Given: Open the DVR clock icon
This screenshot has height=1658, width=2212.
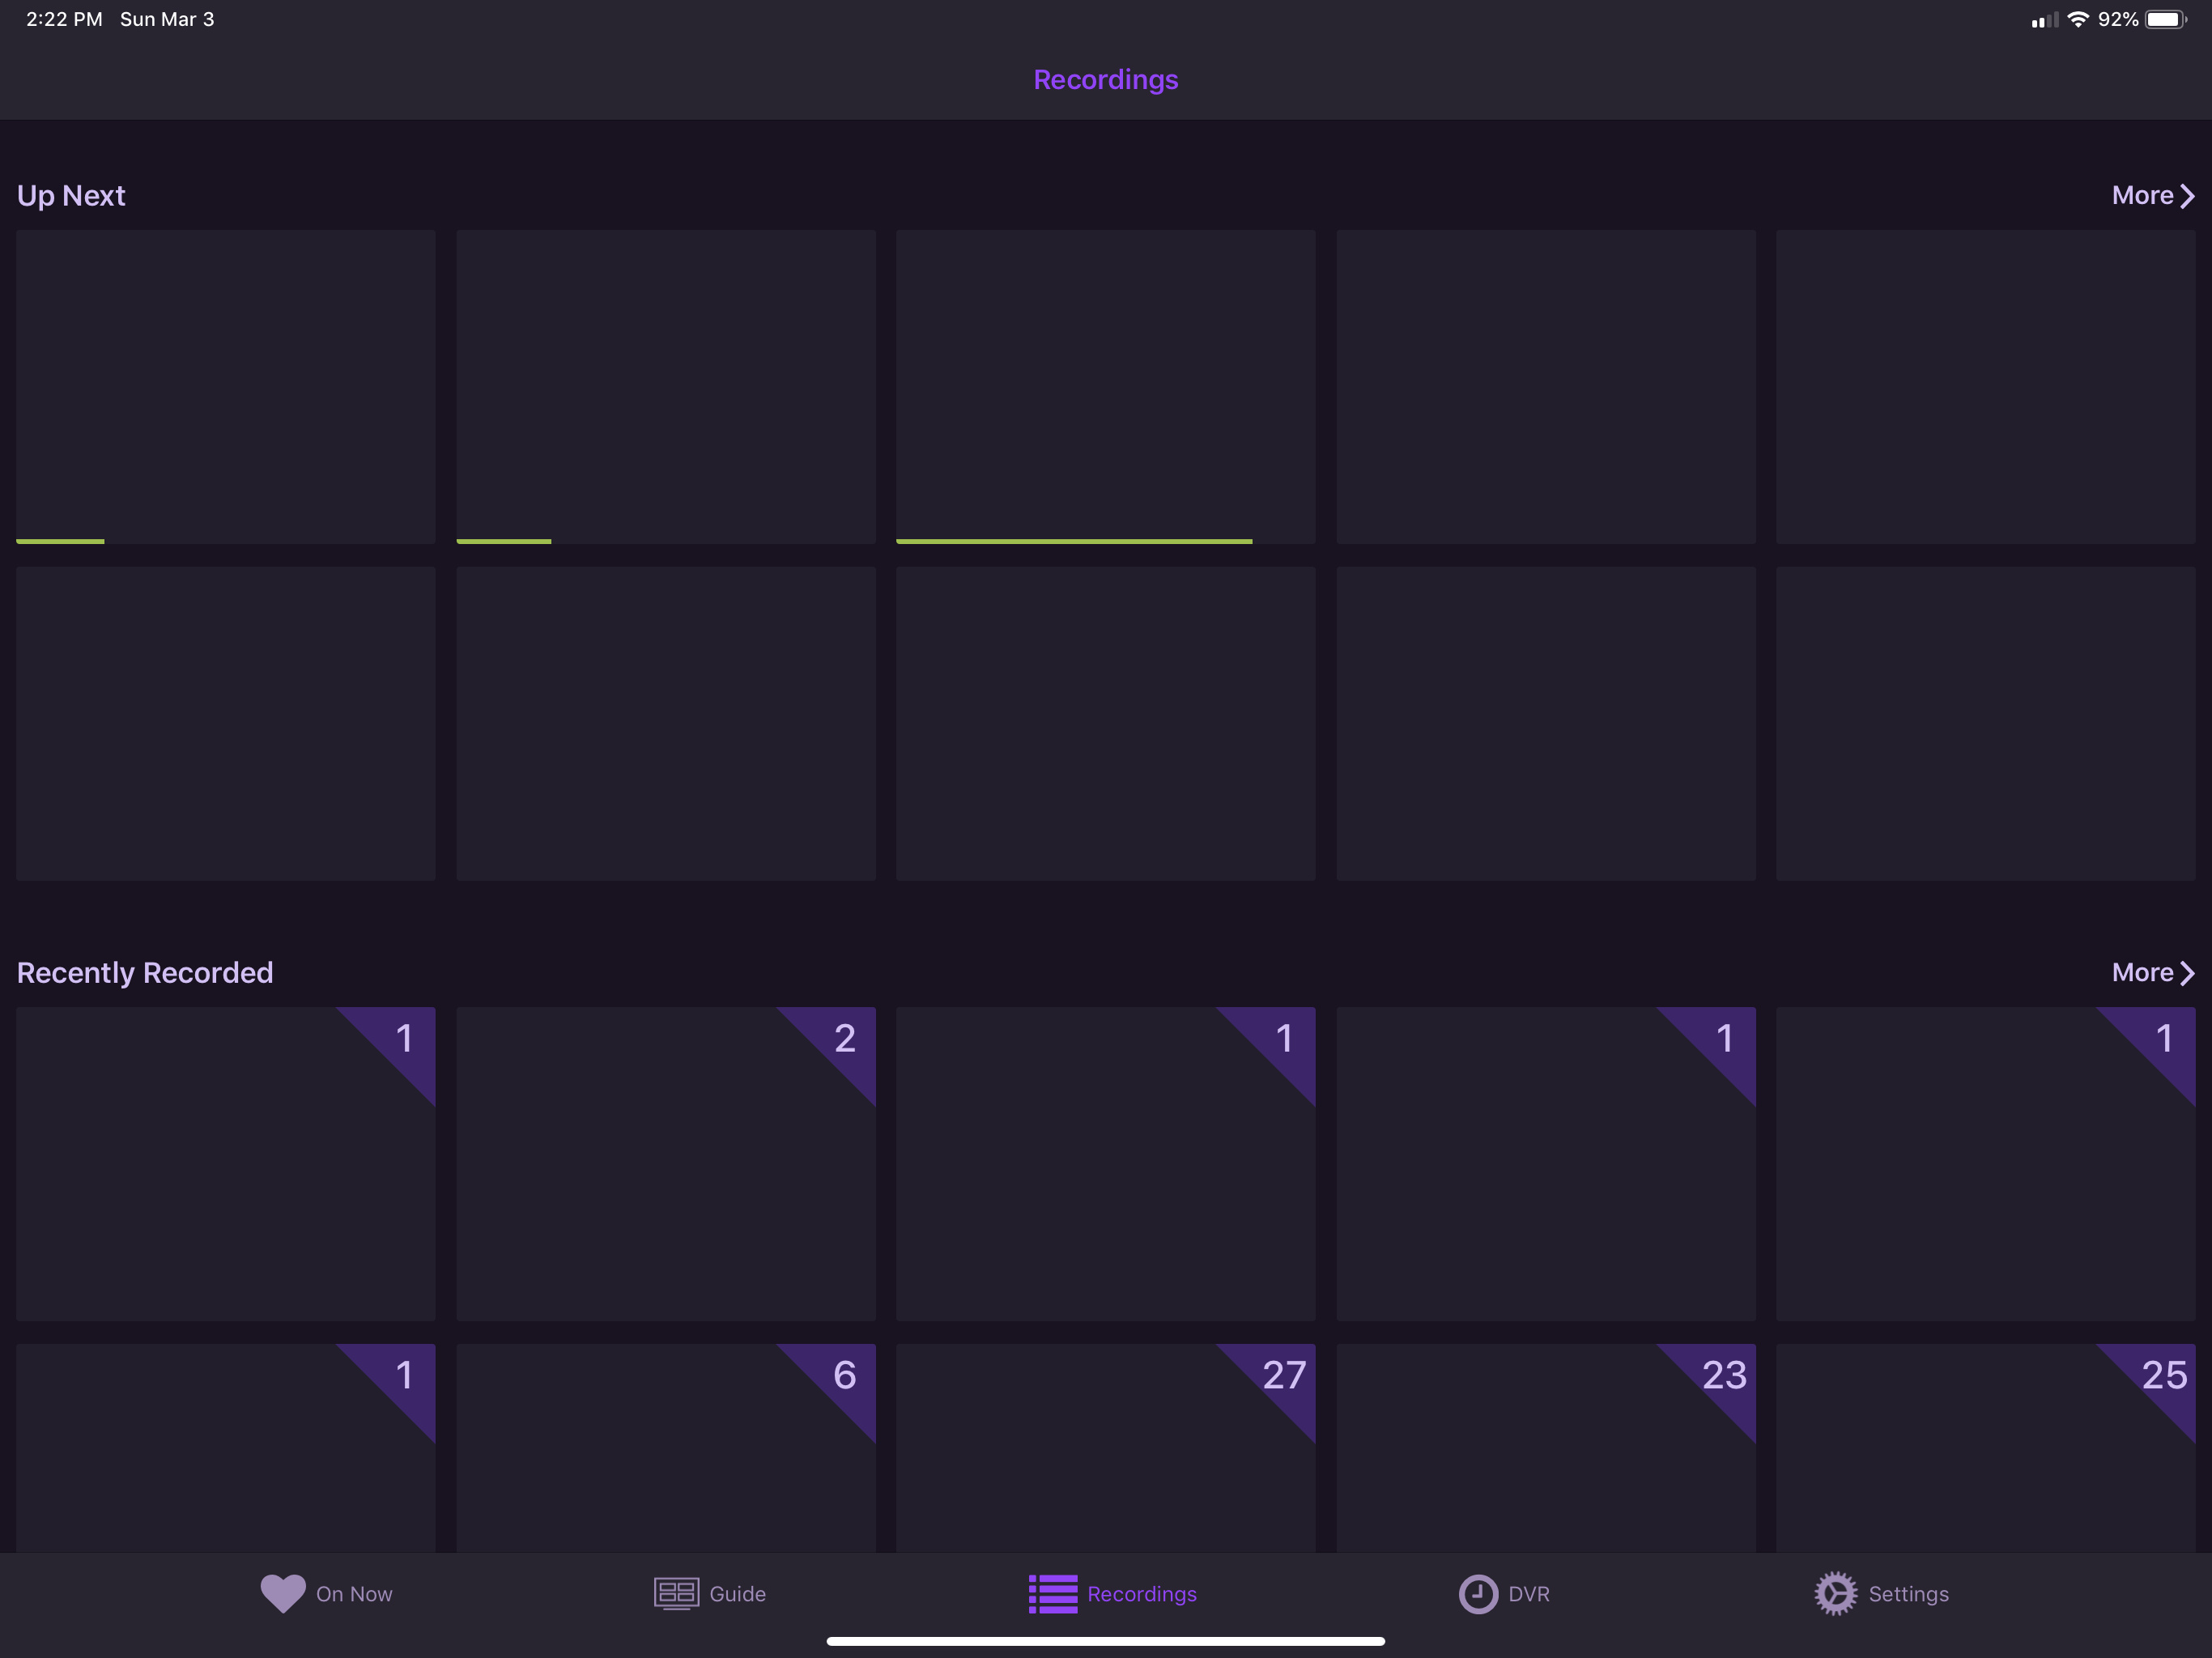Looking at the screenshot, I should pos(1478,1593).
